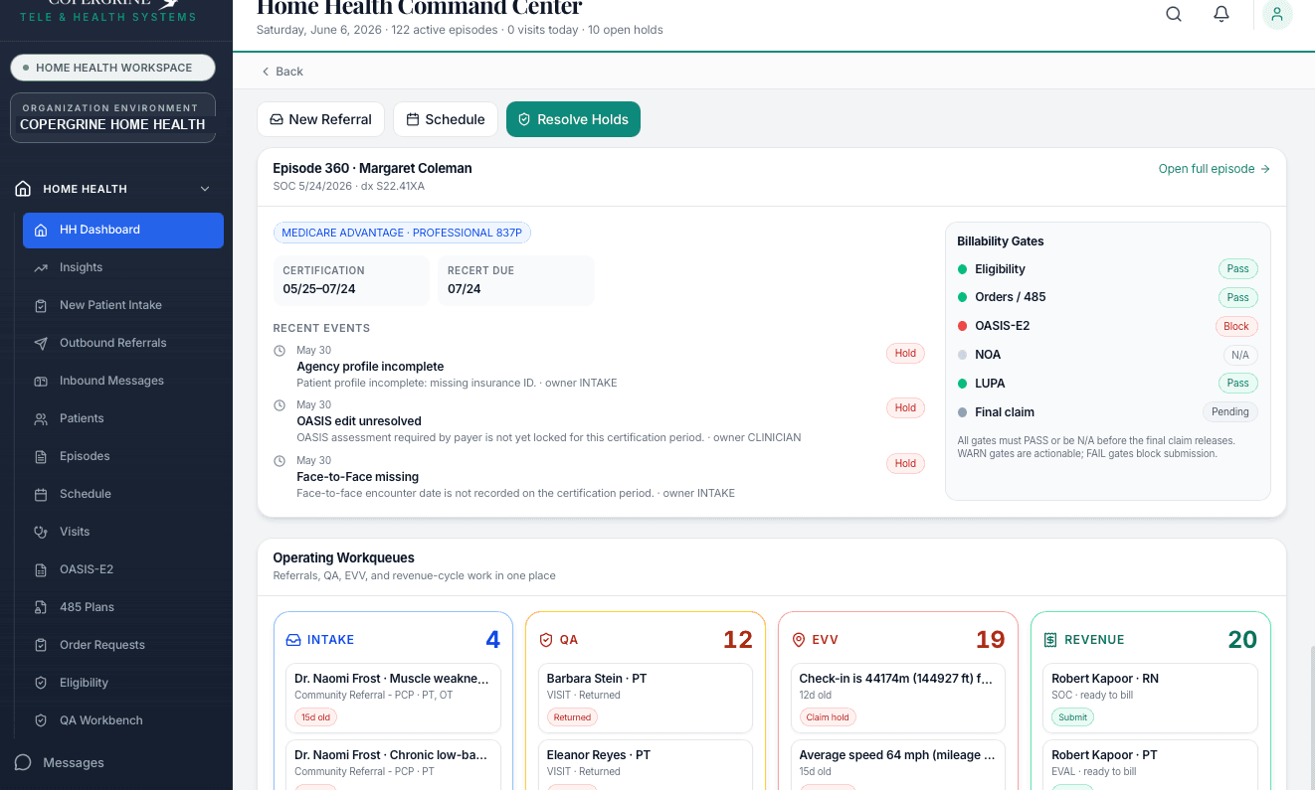The height and width of the screenshot is (790, 1315).
Task: Click the Eligibility shield icon
Action: tap(41, 683)
